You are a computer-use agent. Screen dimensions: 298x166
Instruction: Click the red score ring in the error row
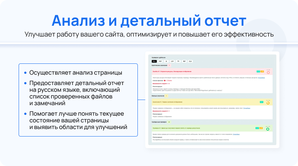[x=268, y=72]
